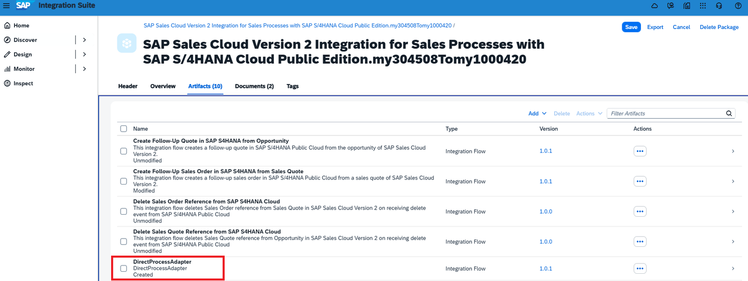Click the Discover compass icon

(7, 40)
